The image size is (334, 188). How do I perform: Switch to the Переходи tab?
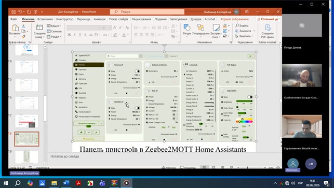click(84, 19)
